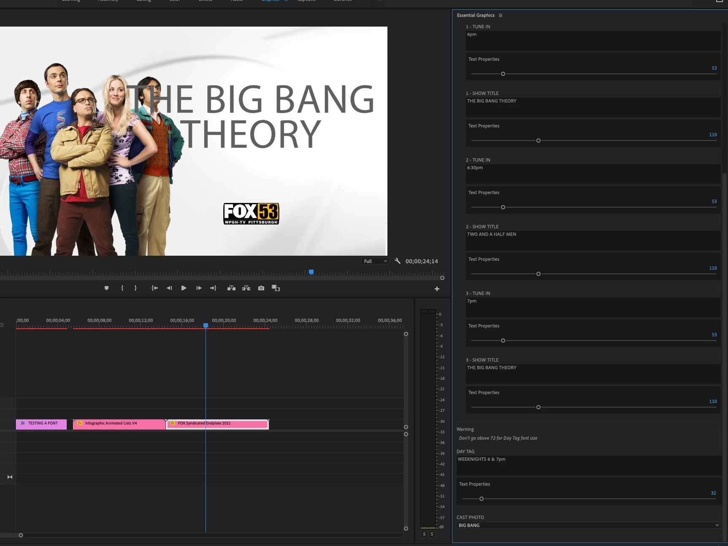Click the 1 - SHOW TITLE text field
The image size is (728, 546).
[x=593, y=107]
